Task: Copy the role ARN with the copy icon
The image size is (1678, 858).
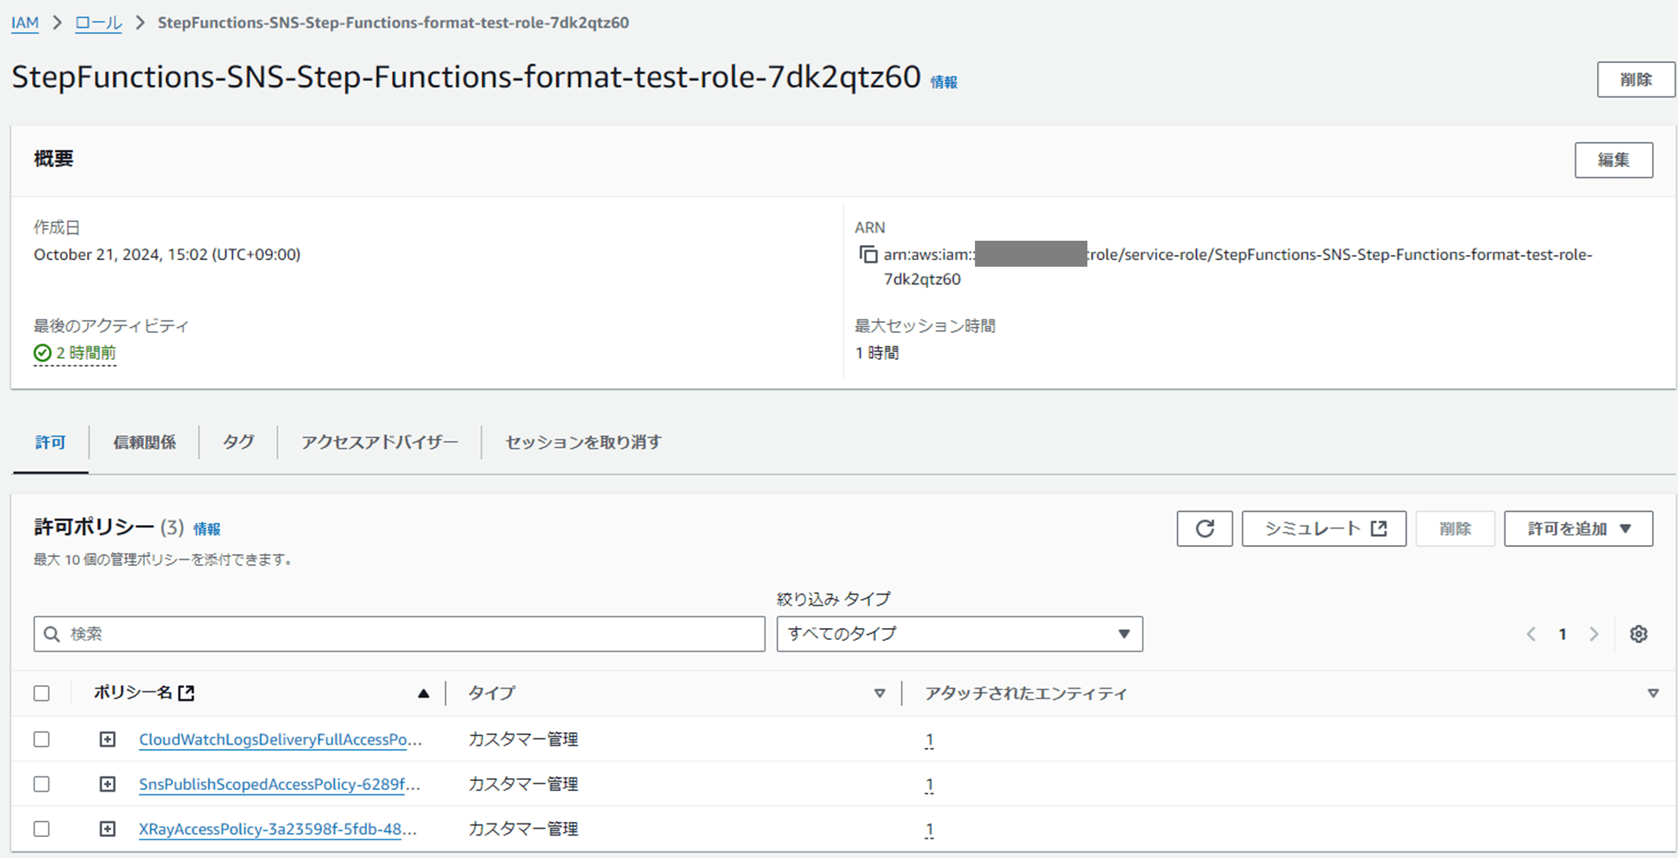Action: [x=868, y=254]
